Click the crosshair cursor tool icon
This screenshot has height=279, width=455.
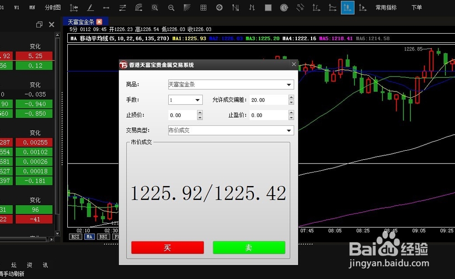click(74, 8)
